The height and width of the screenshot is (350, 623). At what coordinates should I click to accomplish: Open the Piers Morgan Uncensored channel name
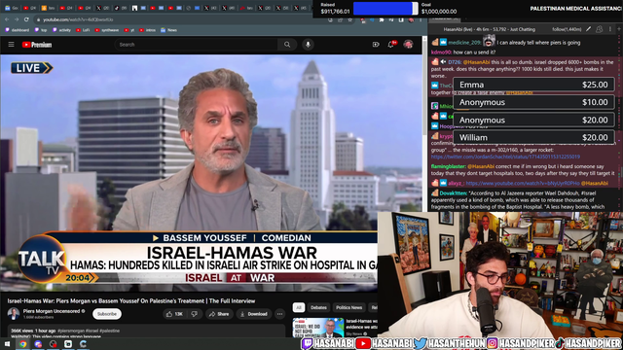[52, 311]
